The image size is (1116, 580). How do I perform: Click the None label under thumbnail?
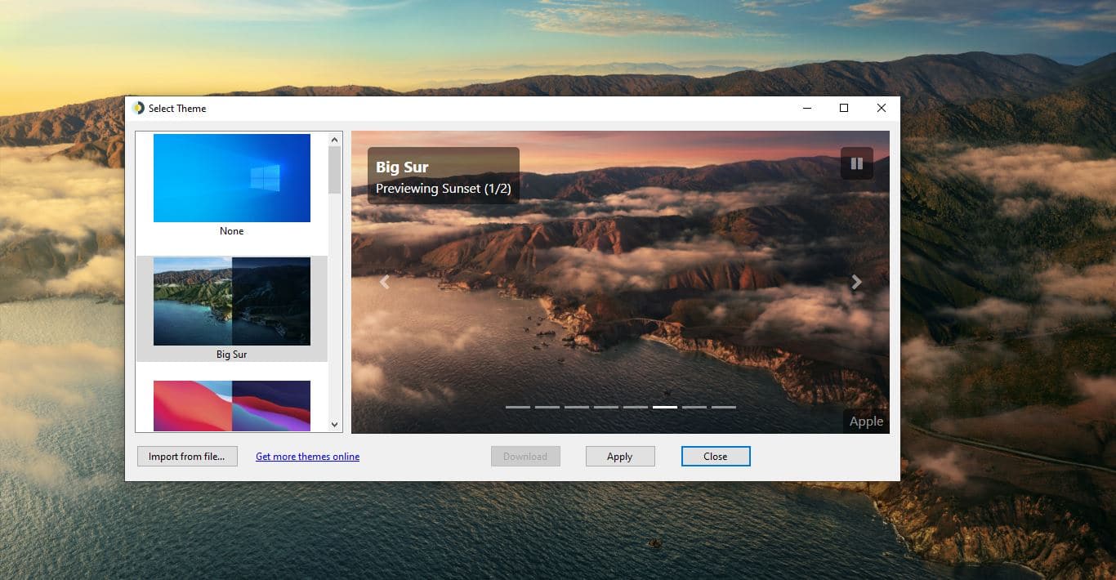point(232,231)
